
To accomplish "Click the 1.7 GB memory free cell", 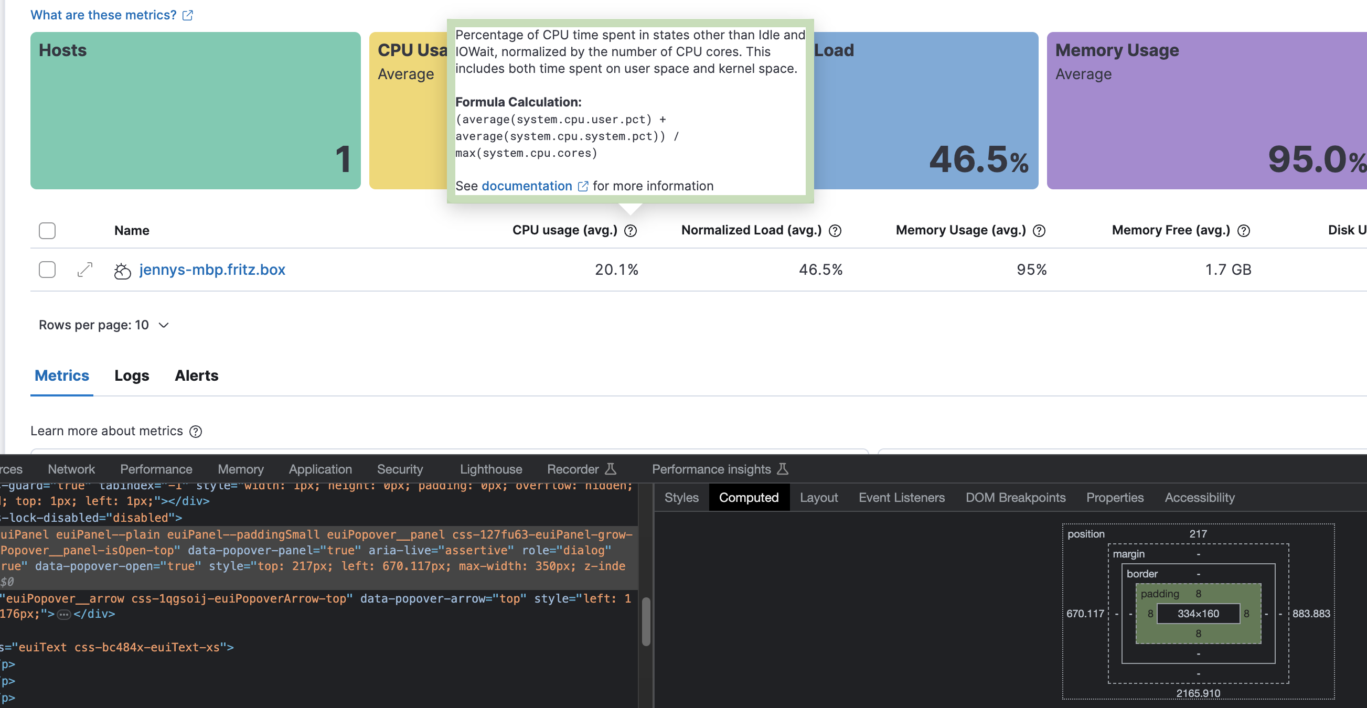I will point(1228,270).
